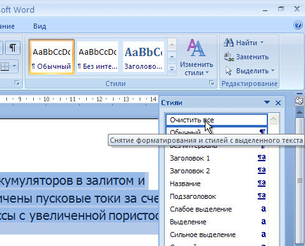Open the Найти dropdown arrow
Screen dimensions: 305x246
click(262, 43)
